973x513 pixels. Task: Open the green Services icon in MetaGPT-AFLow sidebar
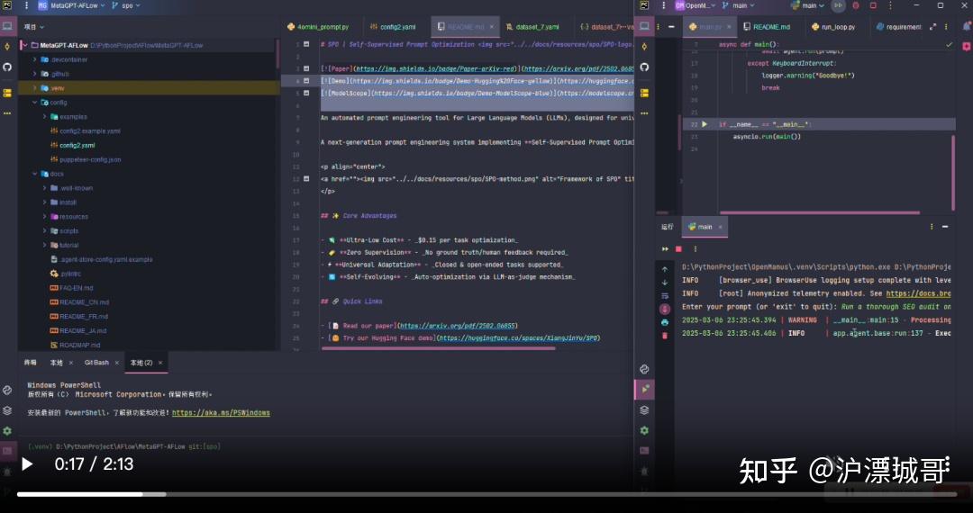(x=7, y=430)
